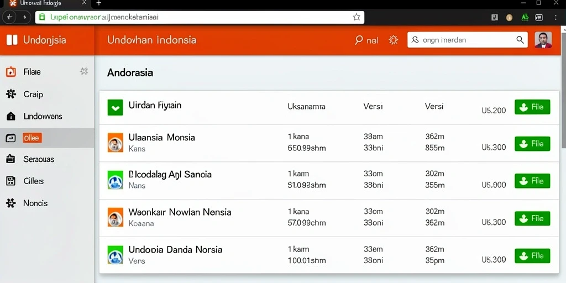Select the Cillers sidebar icon

(x=11, y=181)
